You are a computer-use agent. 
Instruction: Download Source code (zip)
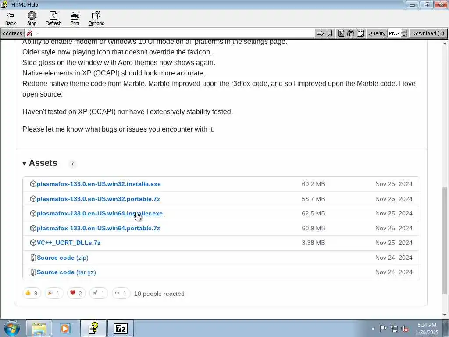tap(62, 258)
